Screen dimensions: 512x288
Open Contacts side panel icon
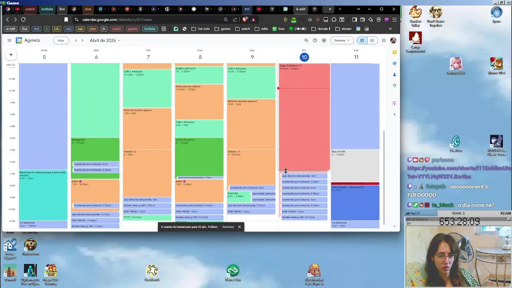point(394,74)
